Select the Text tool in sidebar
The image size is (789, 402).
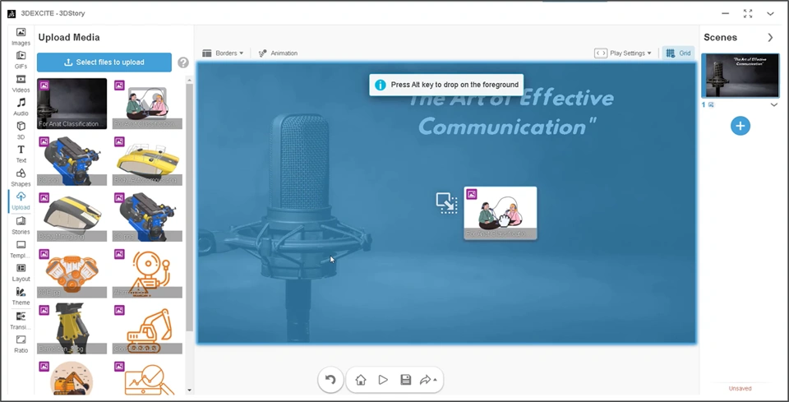point(21,154)
